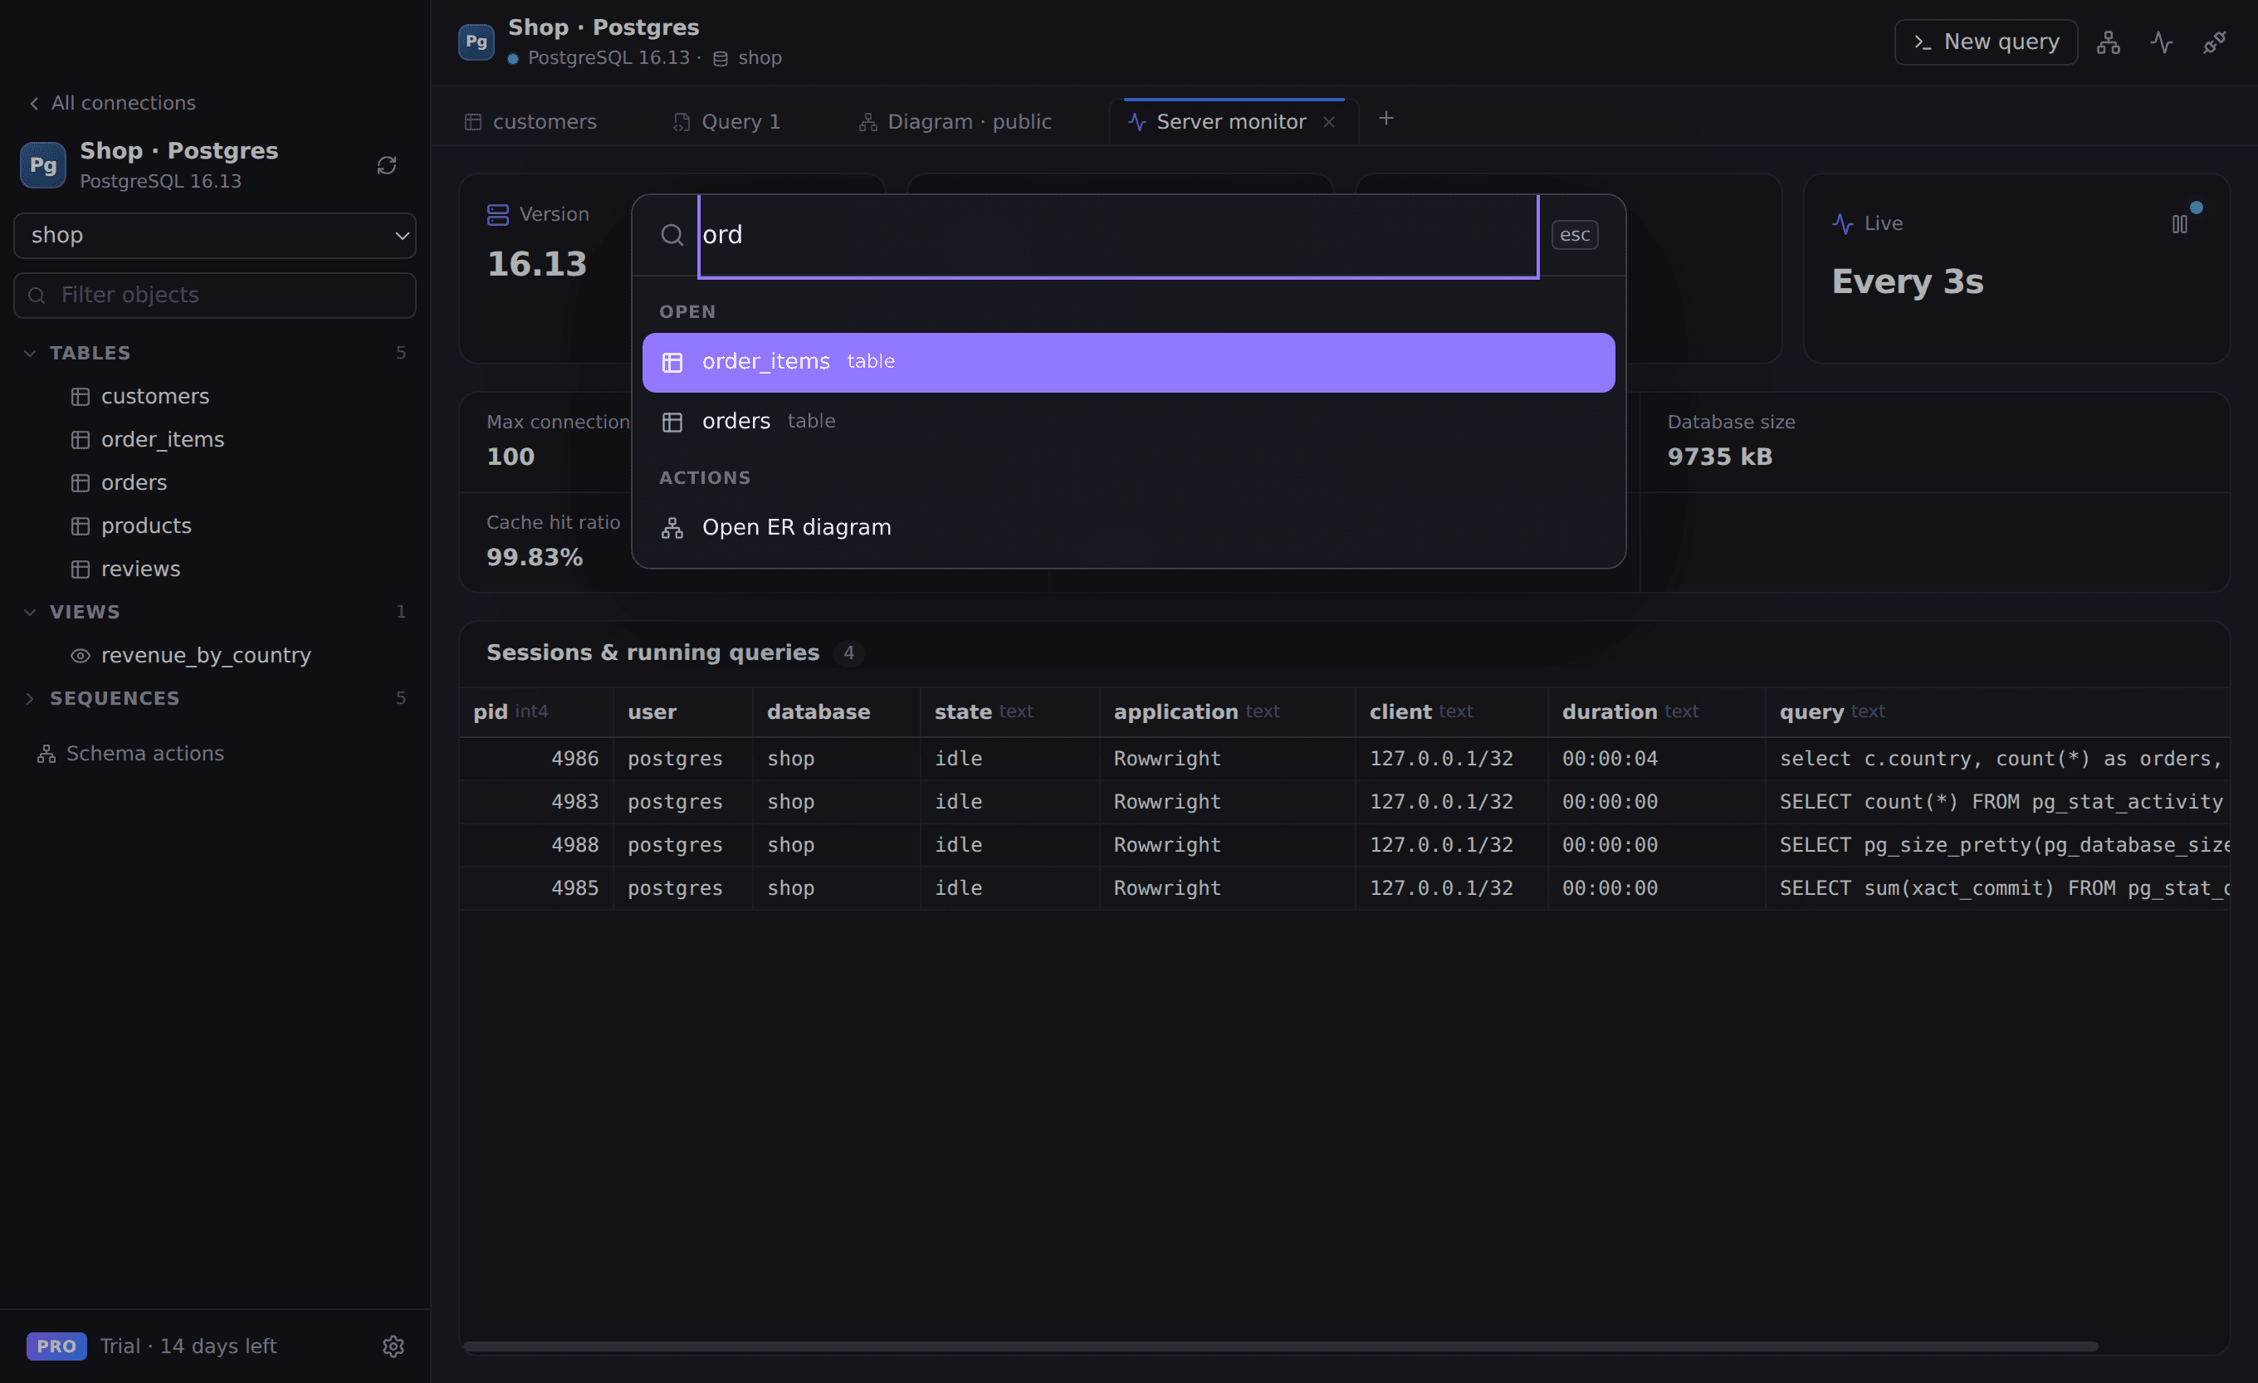
Task: Open order_items table in sidebar
Action: pyautogui.click(x=162, y=440)
